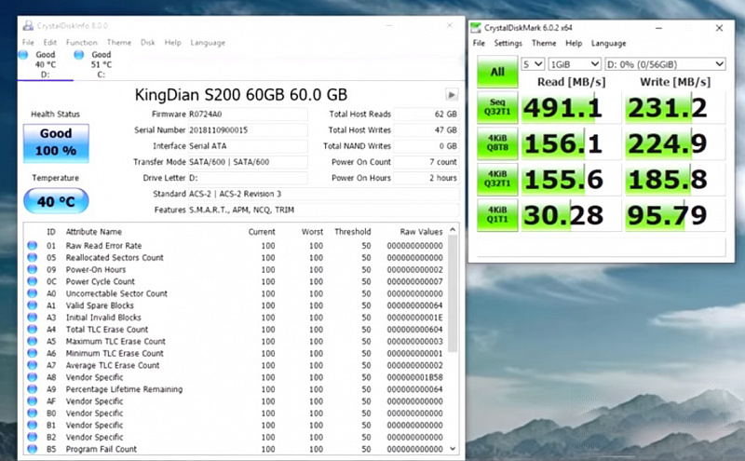Open the test count dropdown showing 5

(532, 64)
